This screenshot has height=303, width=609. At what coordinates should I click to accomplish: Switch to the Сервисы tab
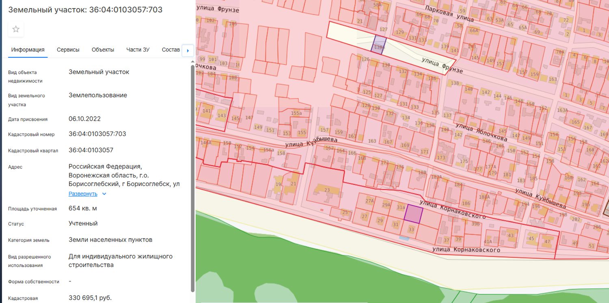68,50
